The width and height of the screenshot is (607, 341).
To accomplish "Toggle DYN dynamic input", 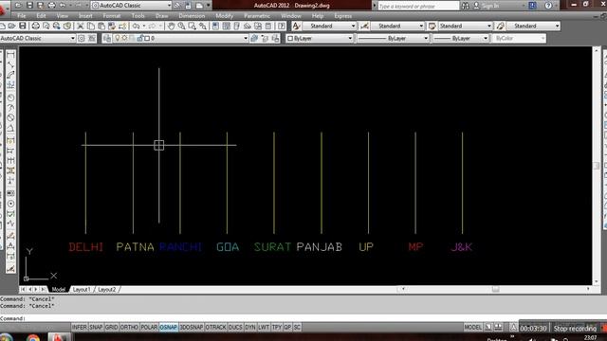I will point(250,327).
